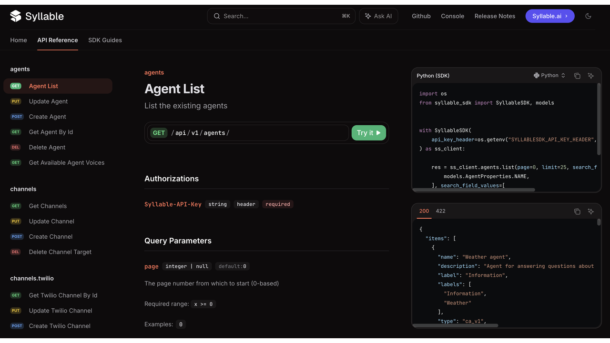The width and height of the screenshot is (610, 343).
Task: Open Get Agent By Id page
Action: pyautogui.click(x=51, y=132)
